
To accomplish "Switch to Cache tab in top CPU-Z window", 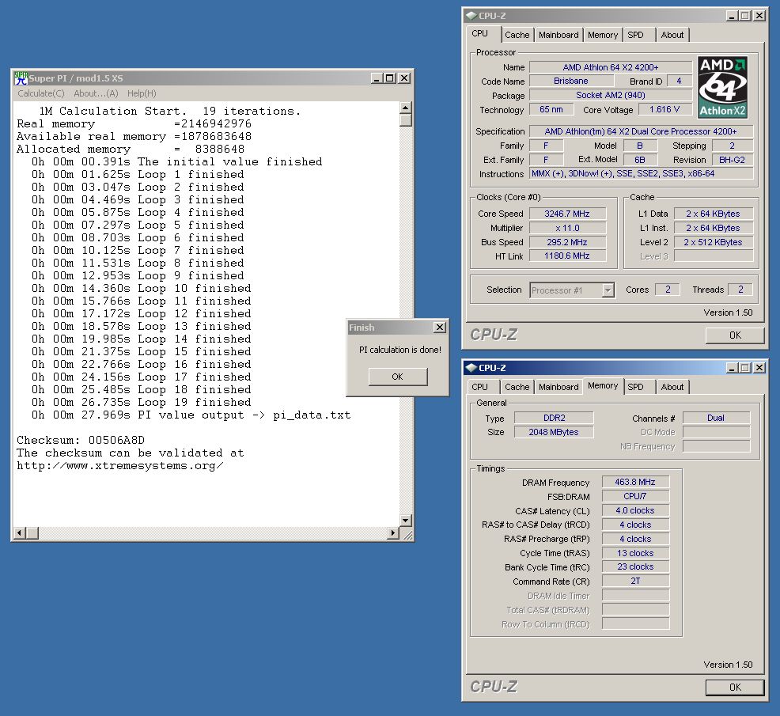I will pyautogui.click(x=517, y=35).
